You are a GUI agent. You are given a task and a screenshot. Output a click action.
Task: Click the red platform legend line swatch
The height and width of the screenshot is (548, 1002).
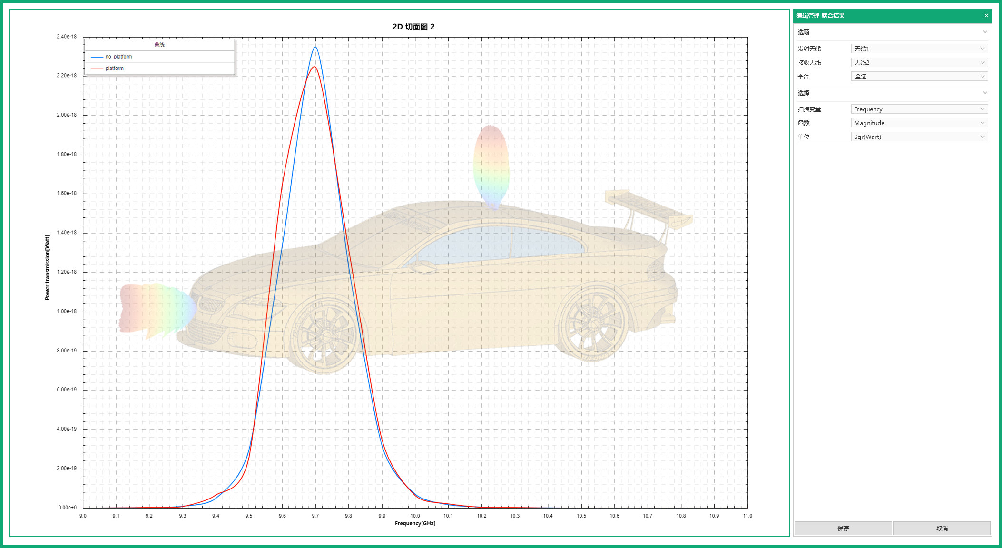click(x=97, y=68)
